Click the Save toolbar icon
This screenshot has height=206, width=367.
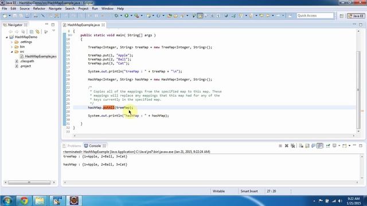tap(15, 15)
